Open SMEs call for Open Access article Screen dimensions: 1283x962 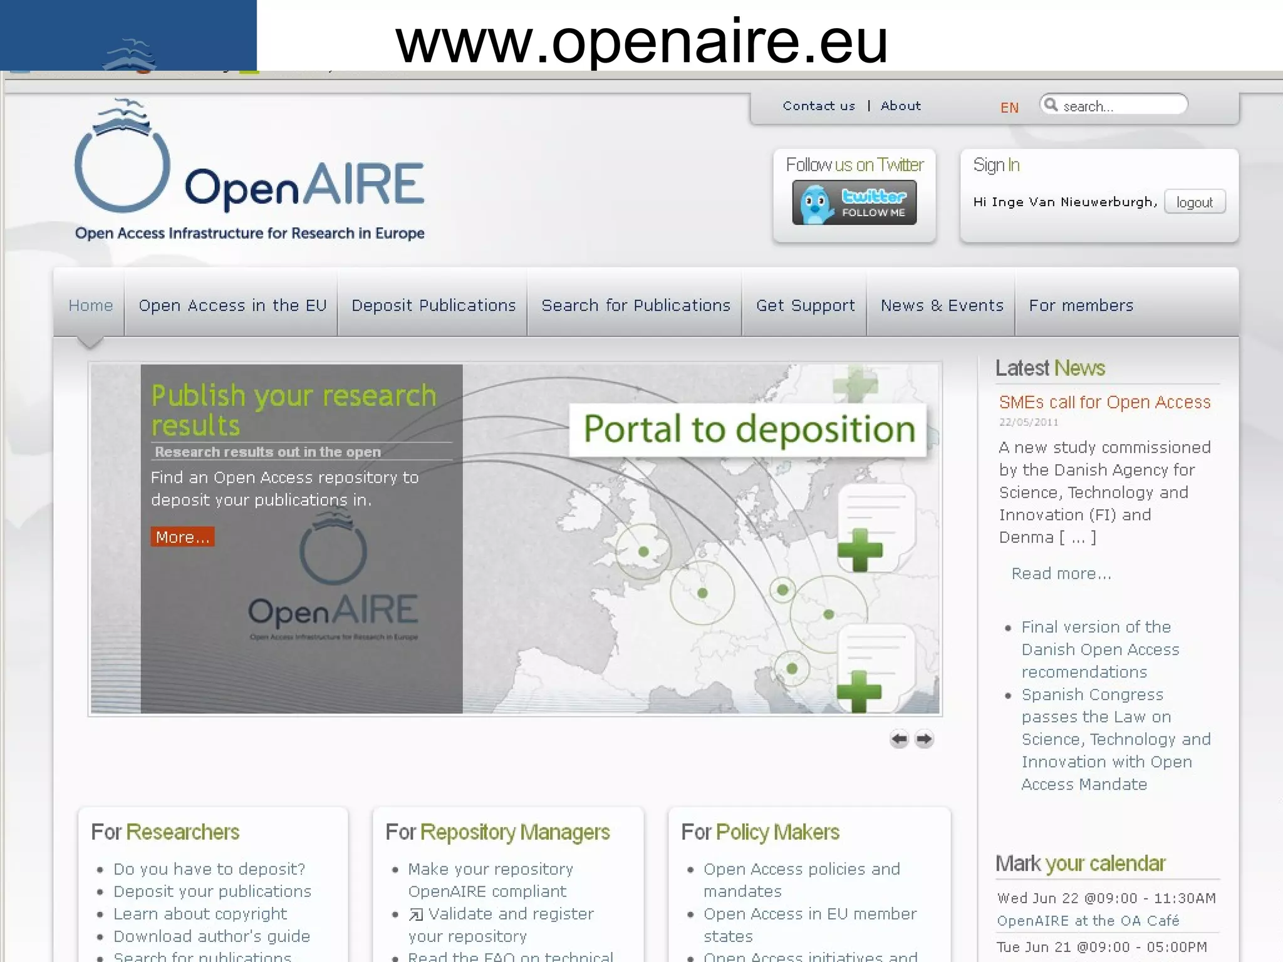[1104, 402]
